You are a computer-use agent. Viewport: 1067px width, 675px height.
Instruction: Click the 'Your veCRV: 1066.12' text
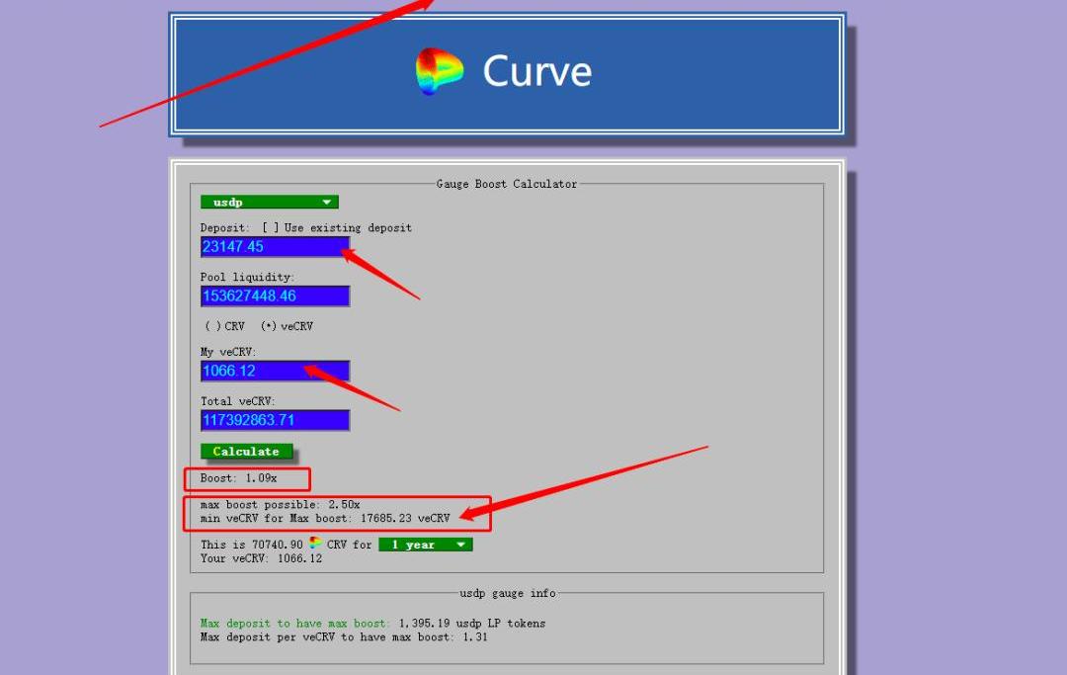pyautogui.click(x=261, y=558)
